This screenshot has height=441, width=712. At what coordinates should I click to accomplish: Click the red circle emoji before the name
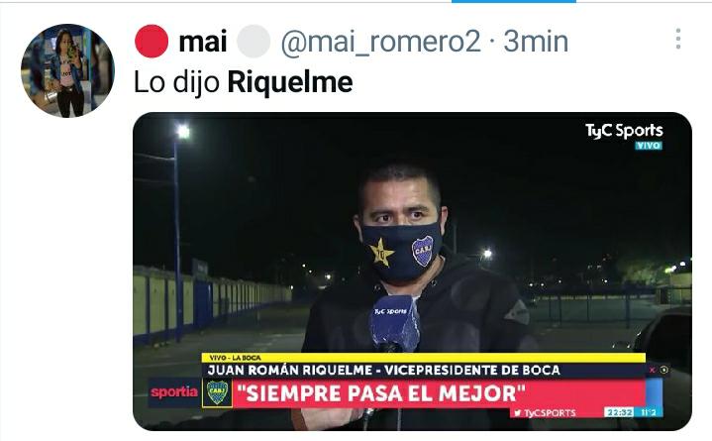tap(152, 42)
